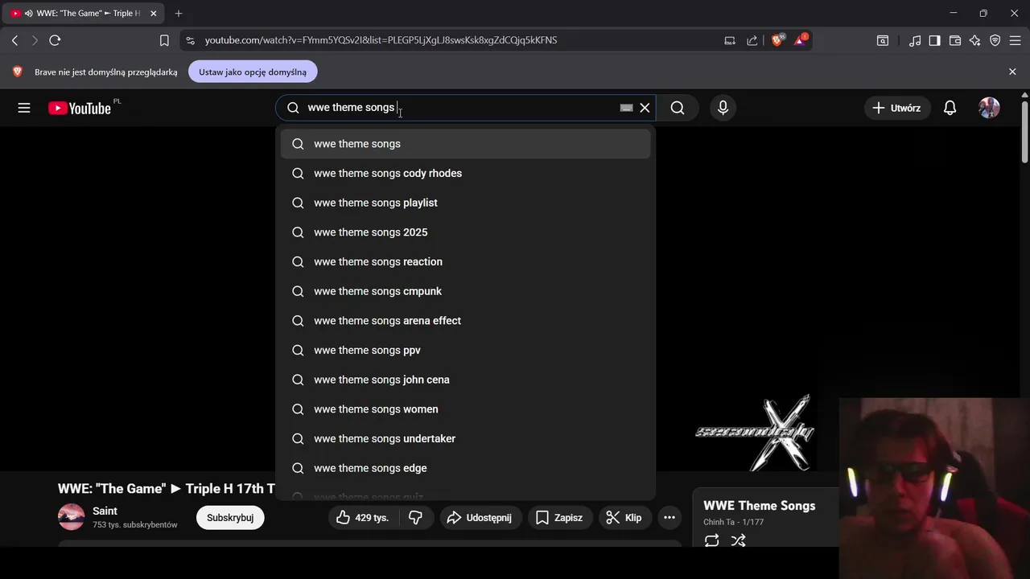Bookmark this page using the bookmark icon
Screen dimensions: 1030x579
pyautogui.click(x=164, y=40)
